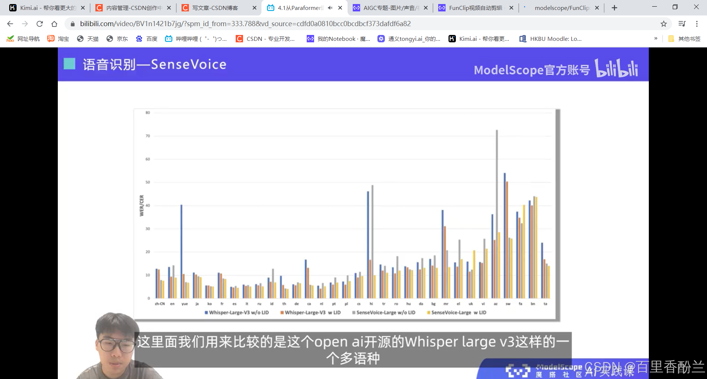View site security lock info
The image size is (707, 379).
73,24
